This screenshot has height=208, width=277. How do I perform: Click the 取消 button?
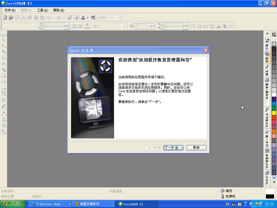(x=196, y=148)
